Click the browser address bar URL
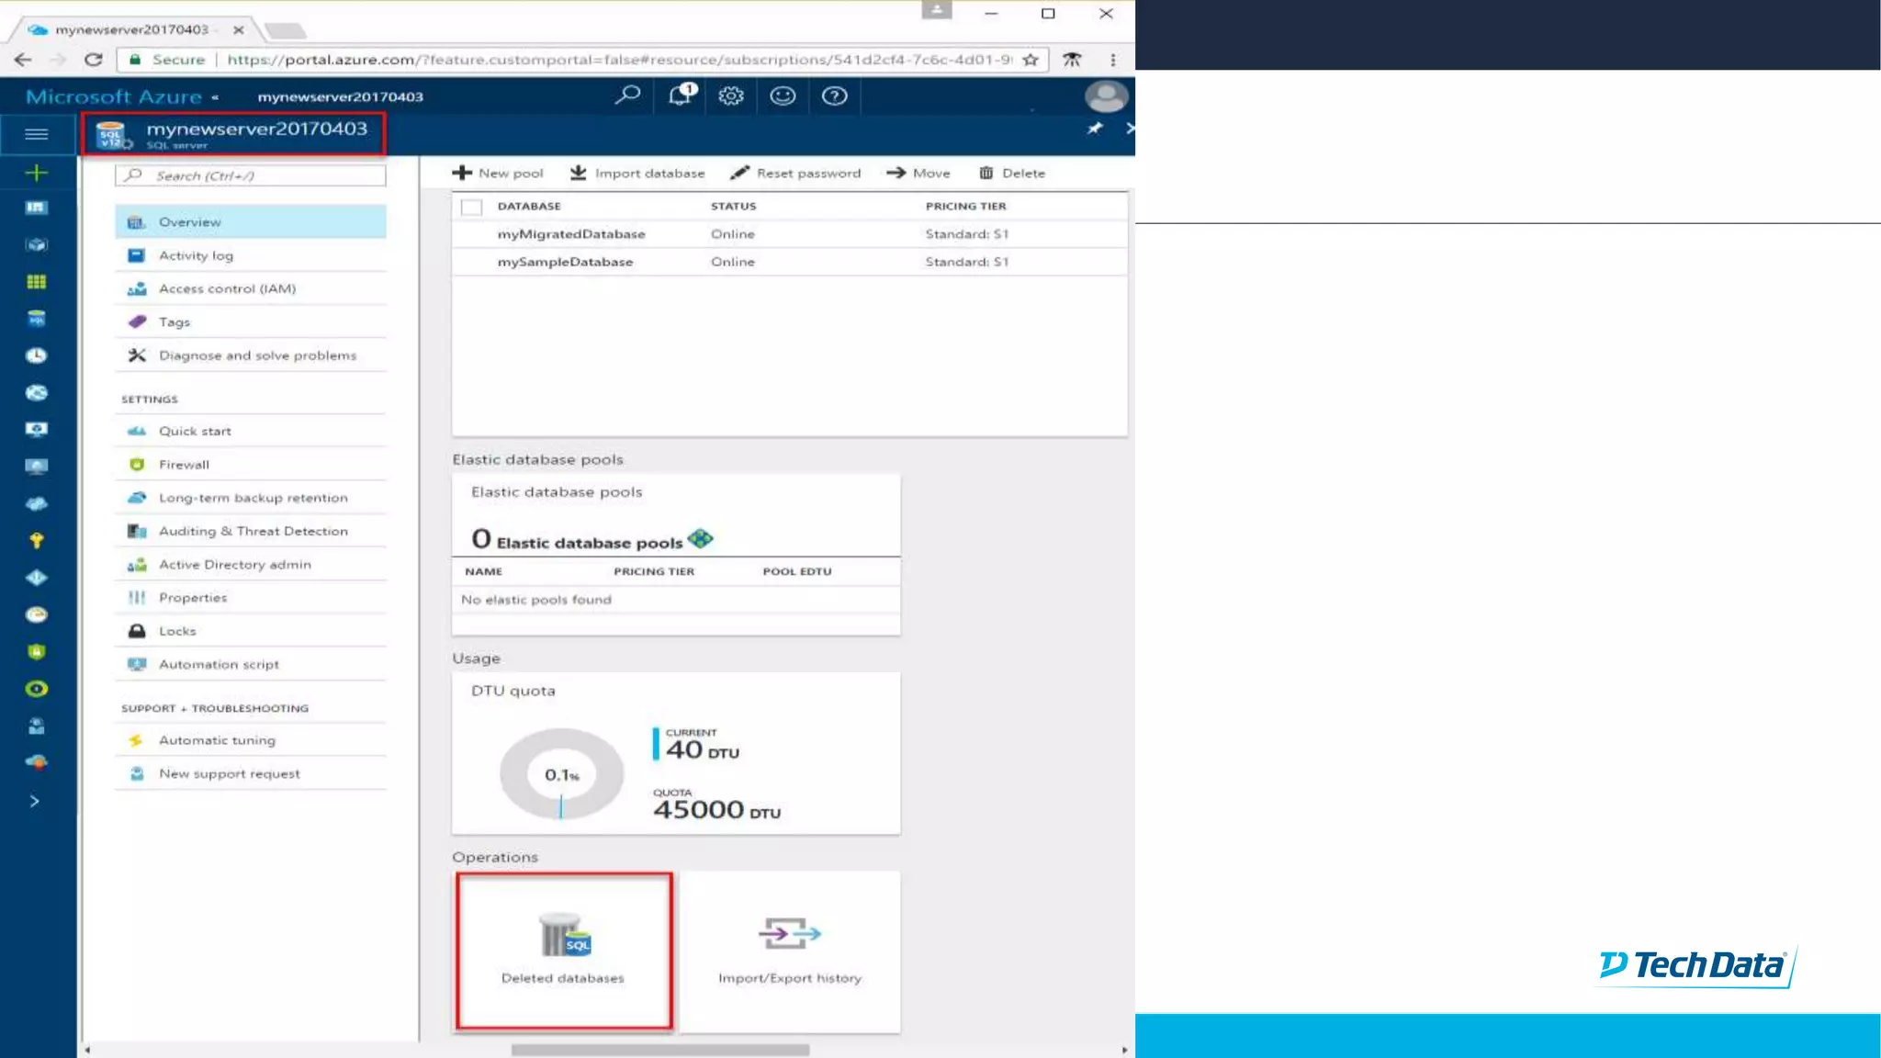This screenshot has height=1058, width=1881. 619,60
